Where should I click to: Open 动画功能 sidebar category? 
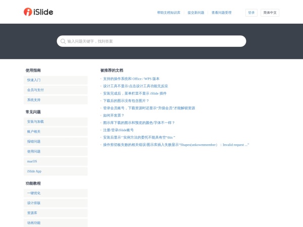56,223
